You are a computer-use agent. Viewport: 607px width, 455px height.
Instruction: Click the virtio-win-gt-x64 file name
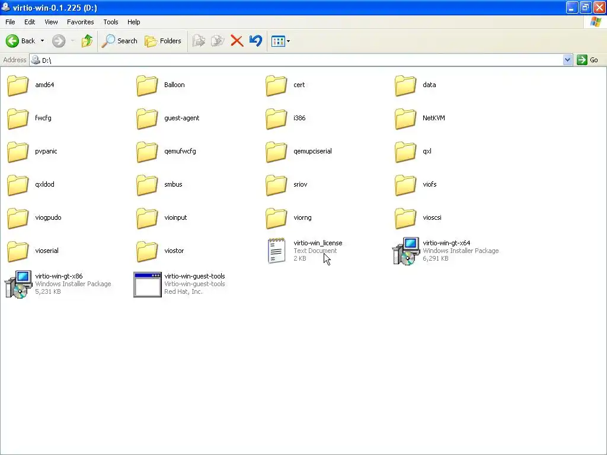point(446,243)
